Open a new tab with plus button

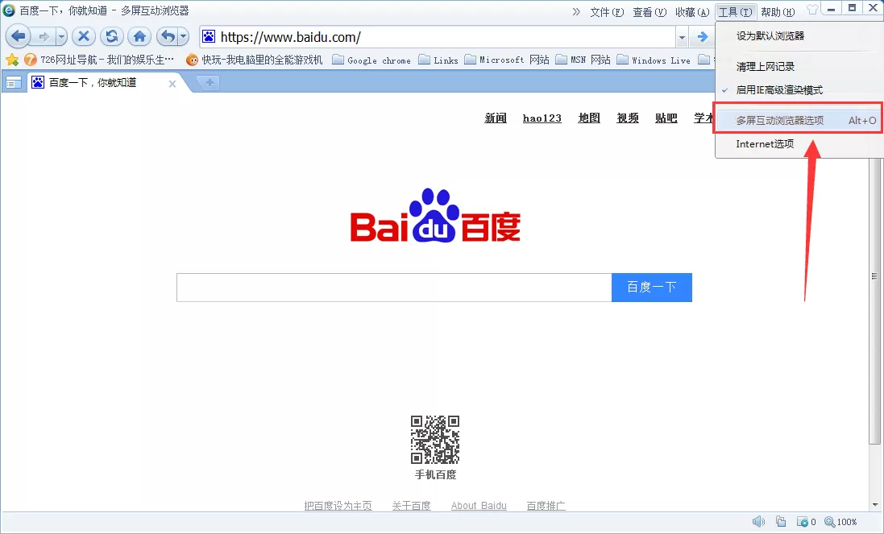(210, 83)
